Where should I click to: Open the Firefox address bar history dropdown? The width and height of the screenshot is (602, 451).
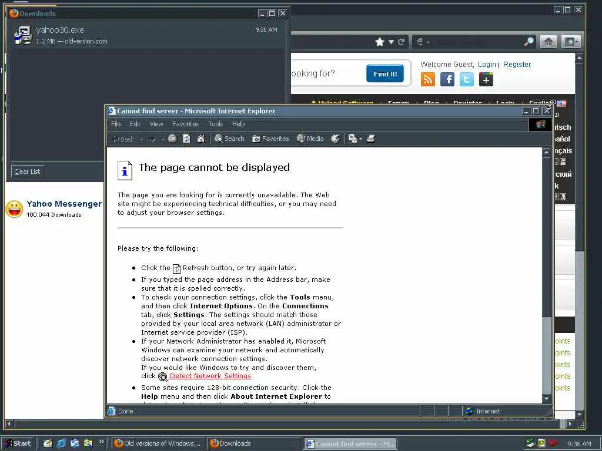391,42
